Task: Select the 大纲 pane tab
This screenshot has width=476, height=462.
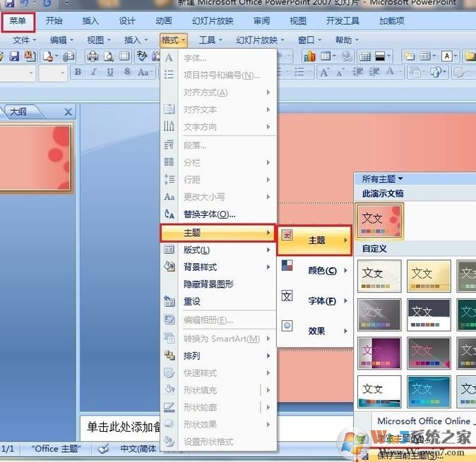Action: [20, 112]
